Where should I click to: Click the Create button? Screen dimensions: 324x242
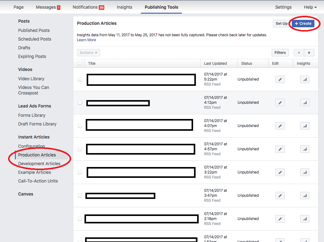pyautogui.click(x=303, y=24)
